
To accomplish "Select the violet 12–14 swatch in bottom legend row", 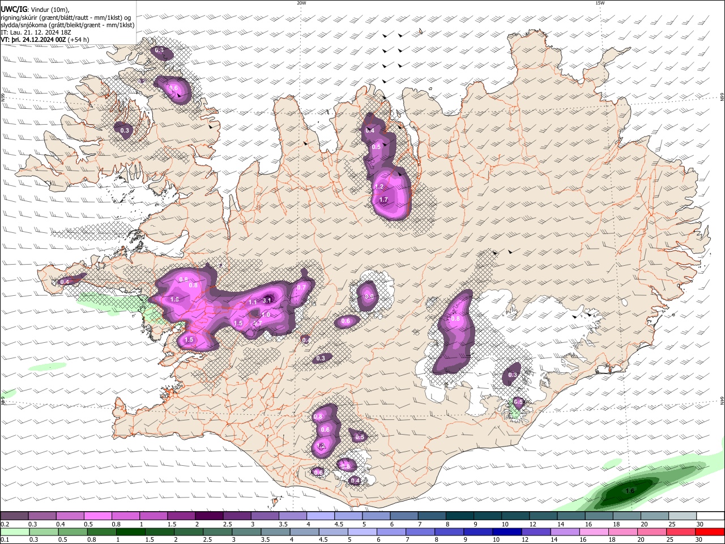I will click(535, 532).
